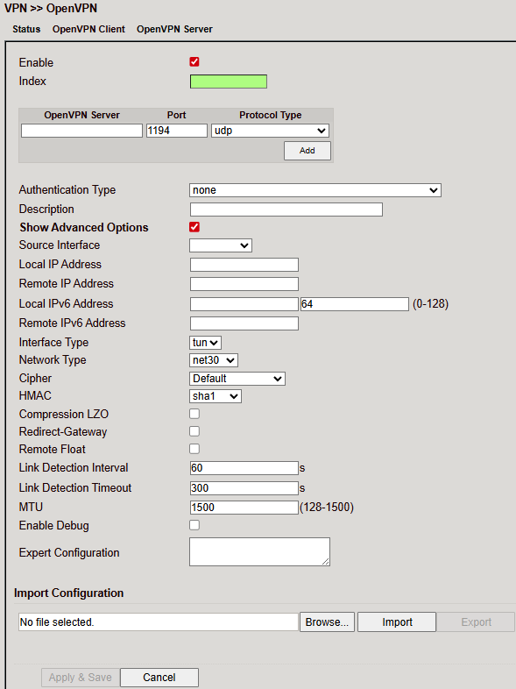The height and width of the screenshot is (689, 516).
Task: Click the Remote IPv6 Address field
Action: [244, 323]
